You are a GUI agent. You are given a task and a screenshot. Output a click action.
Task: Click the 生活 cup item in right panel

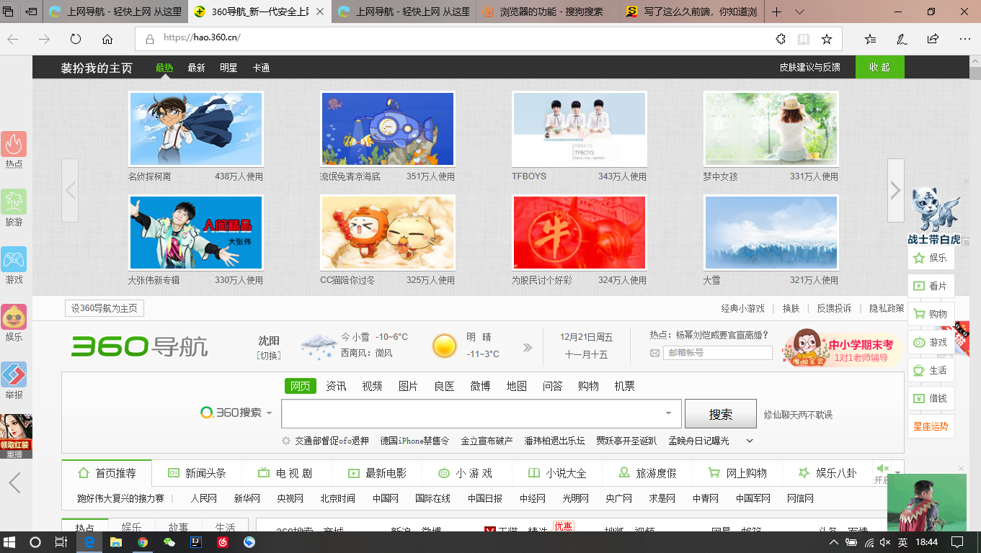(931, 370)
